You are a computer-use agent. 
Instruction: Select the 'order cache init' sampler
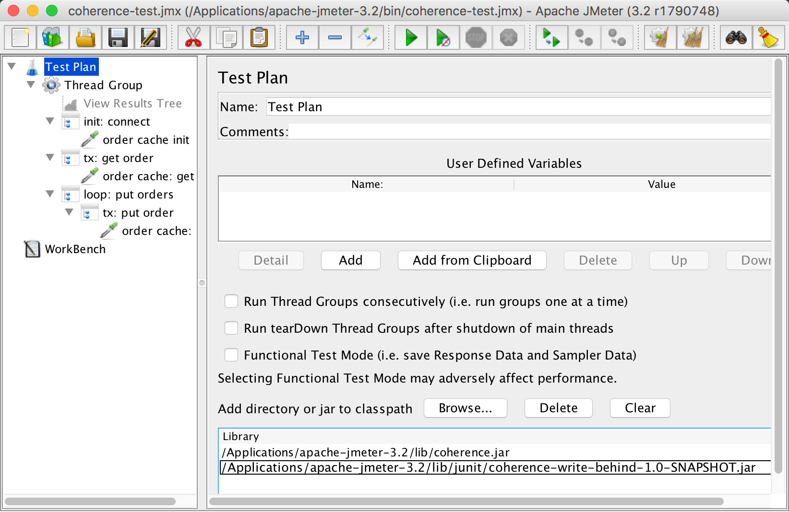[146, 140]
